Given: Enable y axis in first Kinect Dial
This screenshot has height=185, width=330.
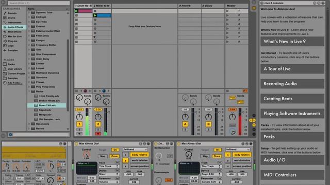Looking at the screenshot, I should click(x=125, y=161).
